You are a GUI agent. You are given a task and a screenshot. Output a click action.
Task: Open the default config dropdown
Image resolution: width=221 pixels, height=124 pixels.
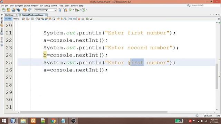coord(46,10)
